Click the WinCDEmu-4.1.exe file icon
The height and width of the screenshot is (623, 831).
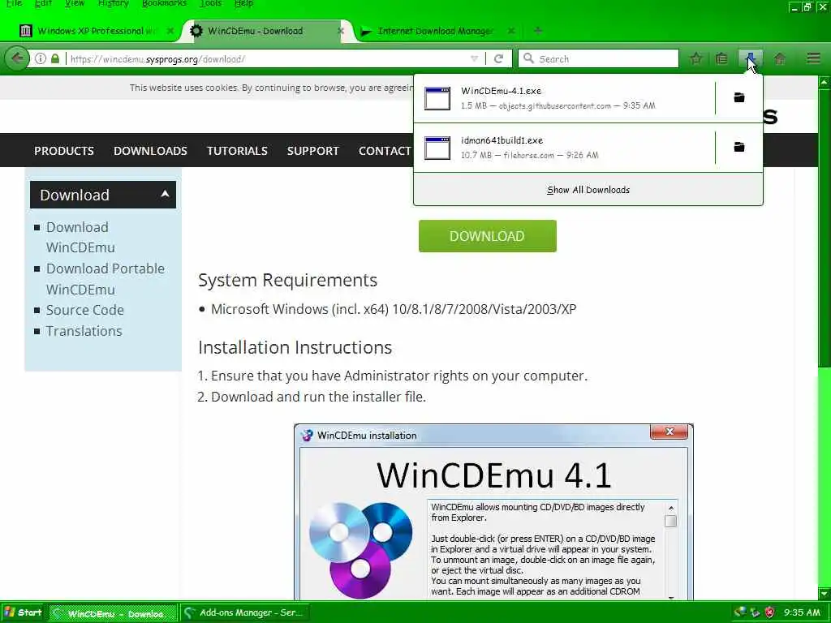click(437, 98)
